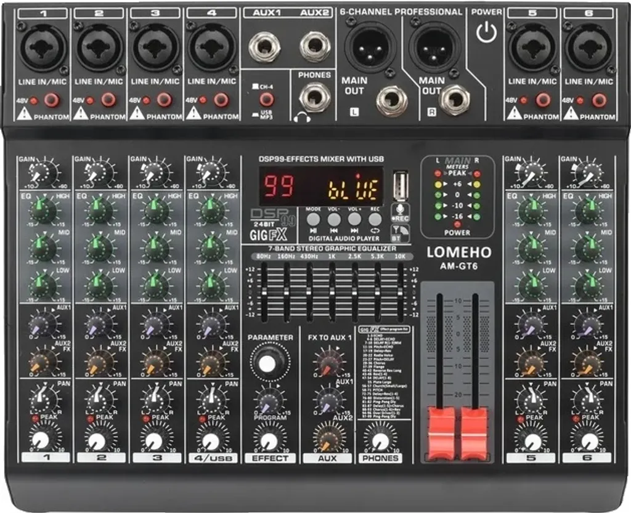Click channel 1 level knob
The image size is (631, 513).
(x=41, y=440)
